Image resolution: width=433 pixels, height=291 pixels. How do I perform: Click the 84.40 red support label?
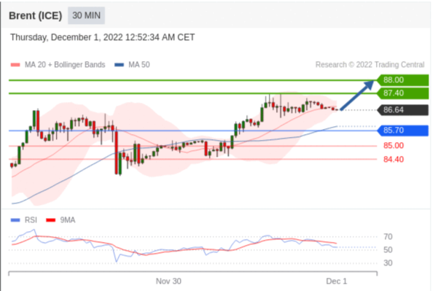394,160
